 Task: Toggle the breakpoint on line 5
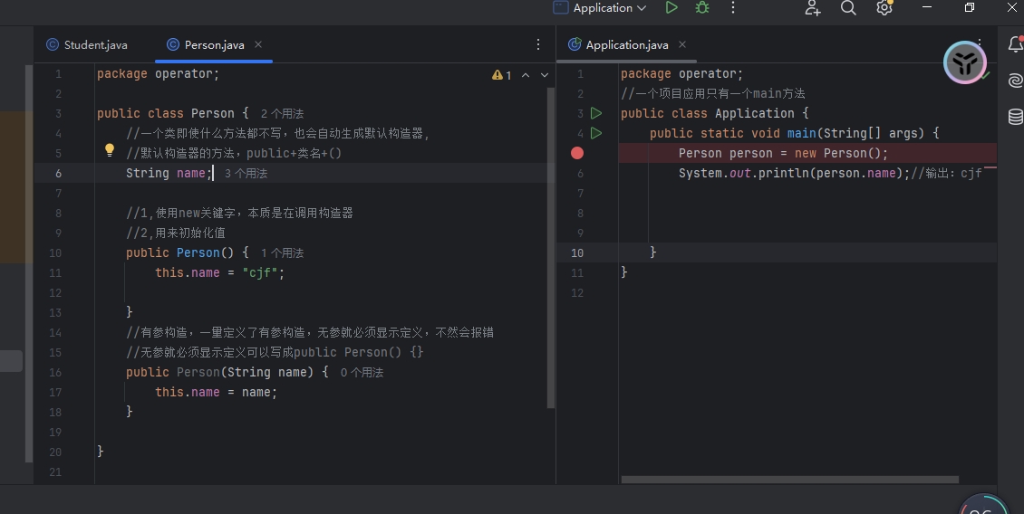point(577,153)
